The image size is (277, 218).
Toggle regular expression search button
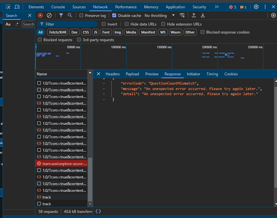click(17, 24)
